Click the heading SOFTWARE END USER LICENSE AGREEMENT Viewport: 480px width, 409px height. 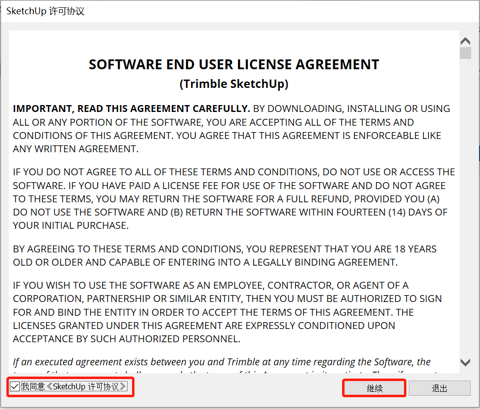point(234,65)
